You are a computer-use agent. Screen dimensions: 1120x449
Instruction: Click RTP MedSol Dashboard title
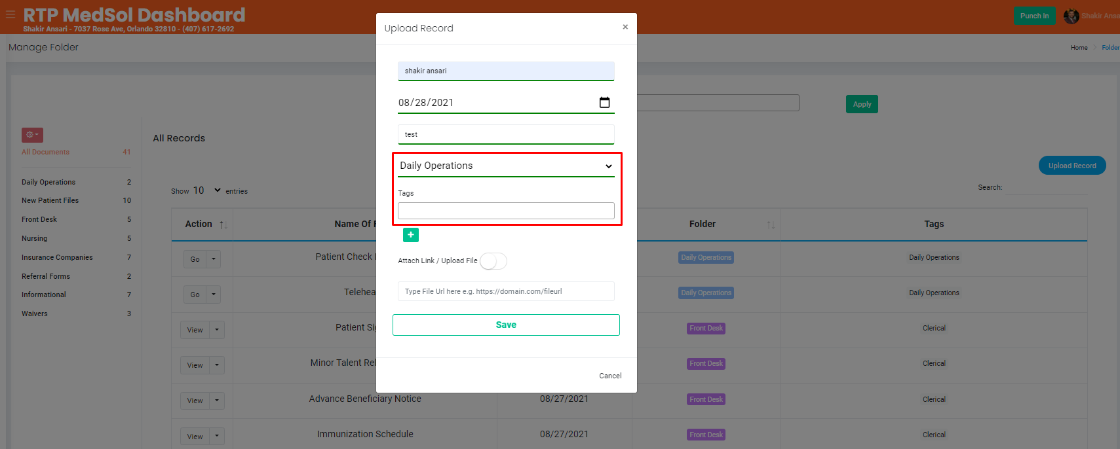coord(134,14)
